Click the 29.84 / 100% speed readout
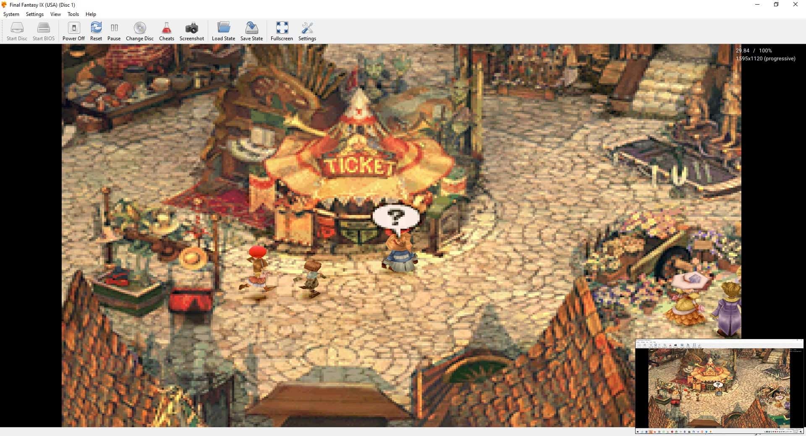806x436 pixels. click(754, 50)
